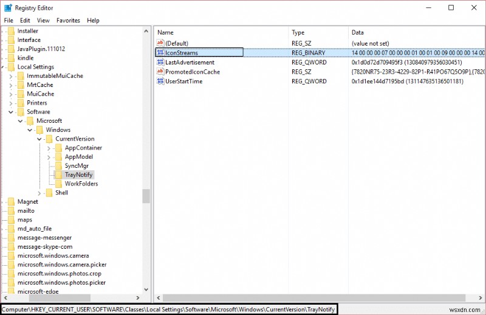Select the PromotedIconCache value name
This screenshot has height=315, width=486.
click(x=193, y=72)
